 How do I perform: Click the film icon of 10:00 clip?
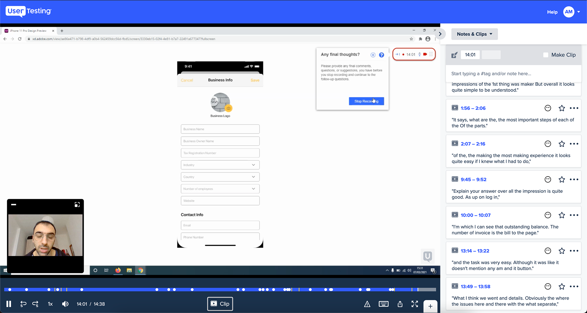[455, 215]
